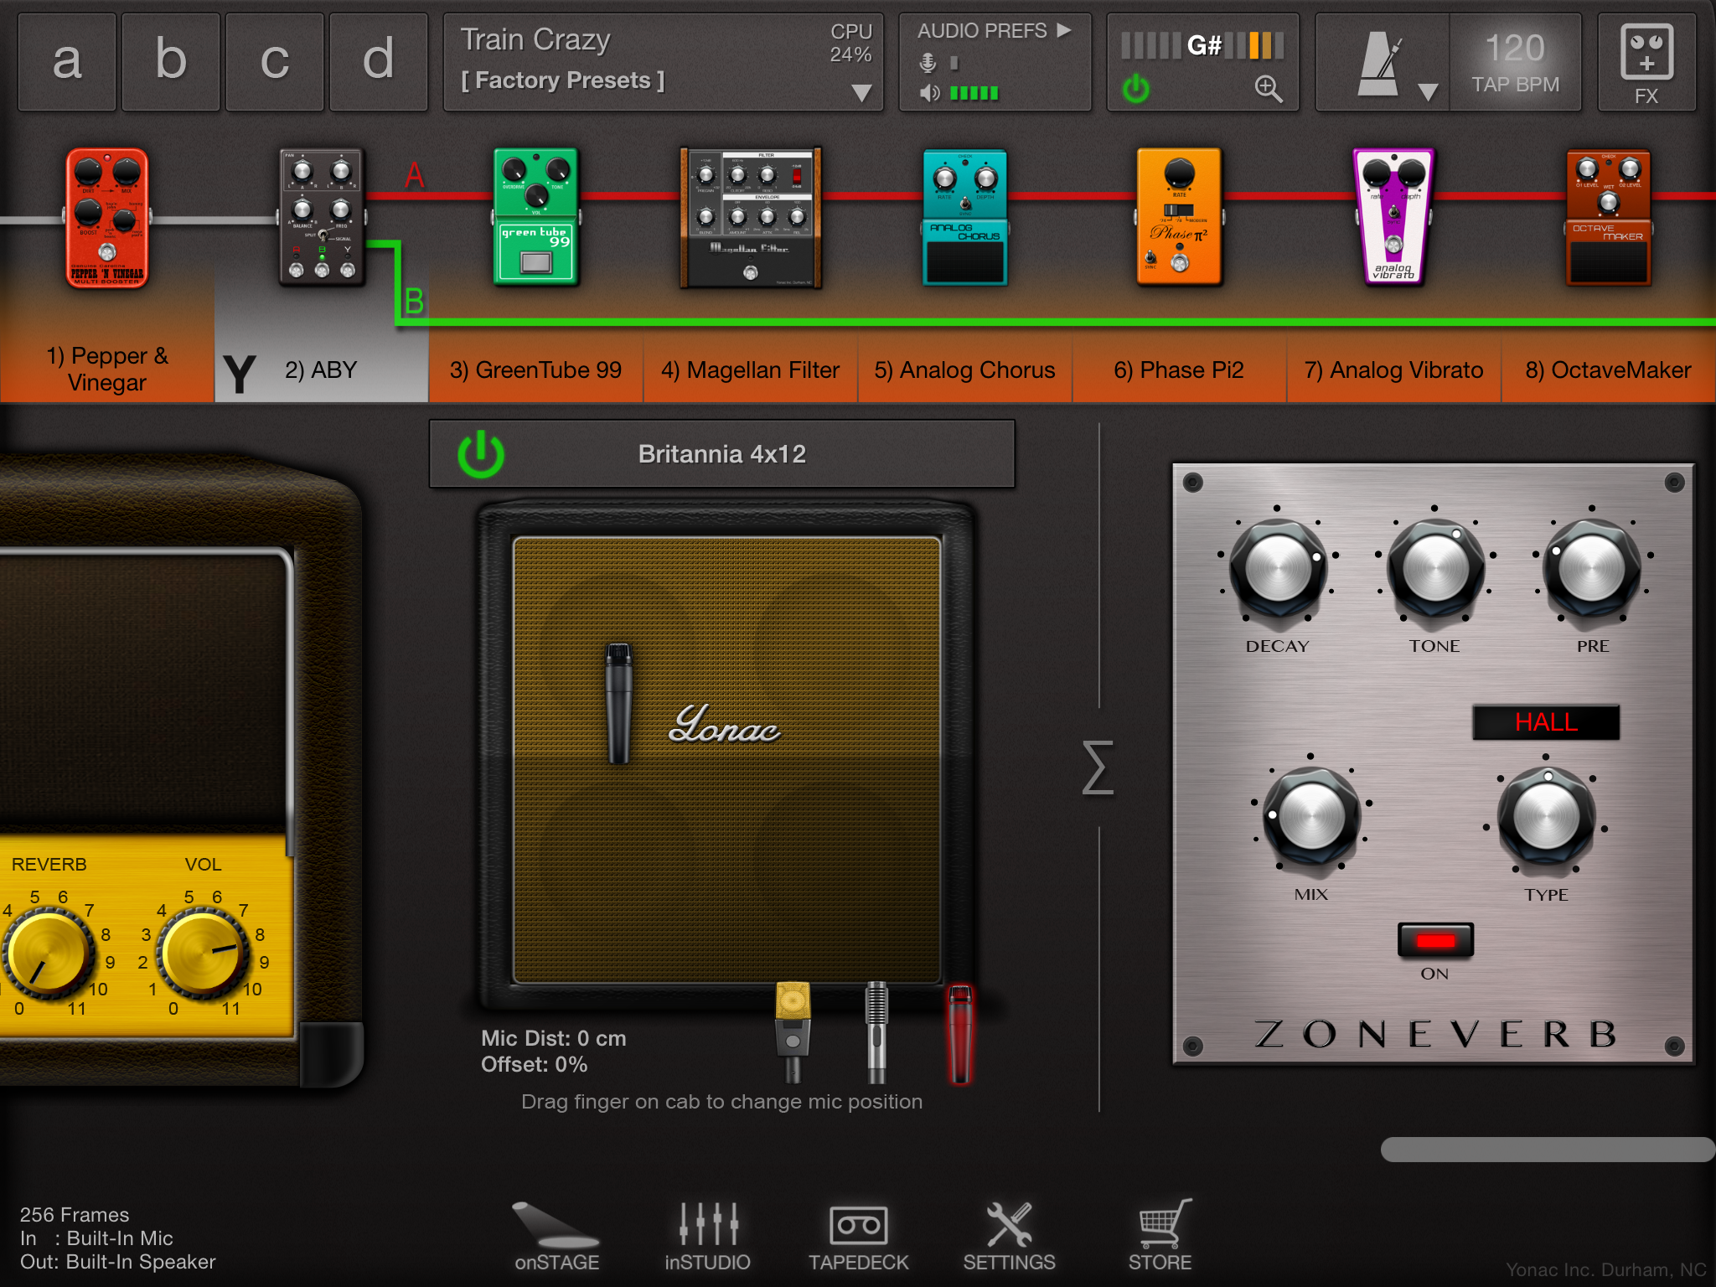Select the green tube 99 pedal
This screenshot has width=1716, height=1287.
[x=536, y=218]
